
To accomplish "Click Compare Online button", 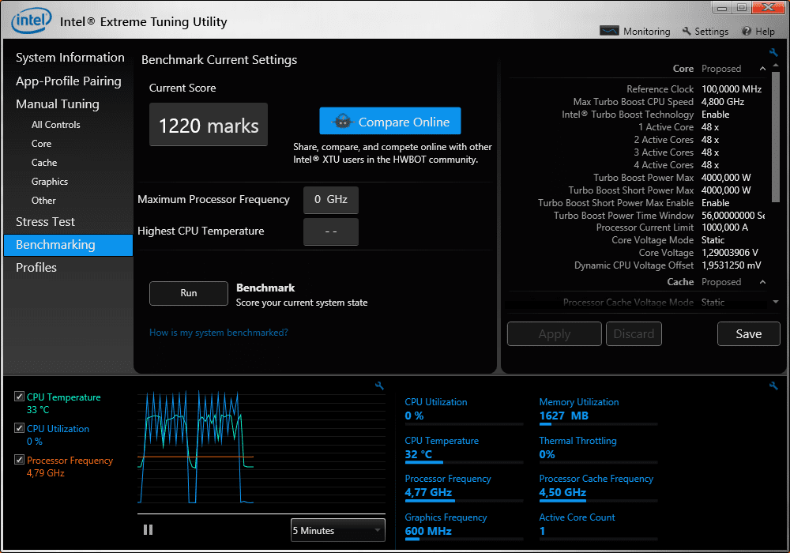I will pos(390,121).
